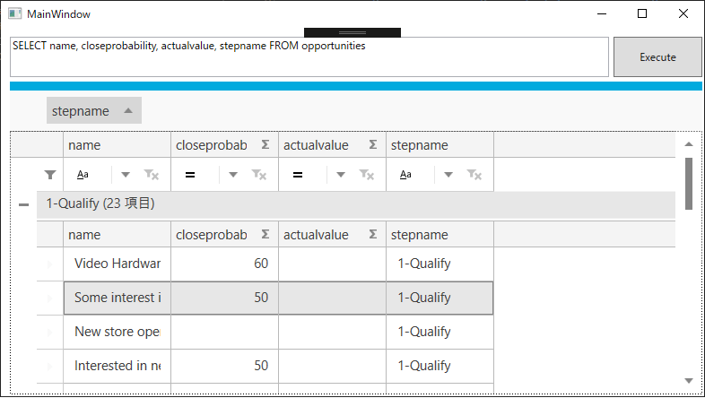Sort by top name column header
This screenshot has width=705, height=398.
point(117,144)
